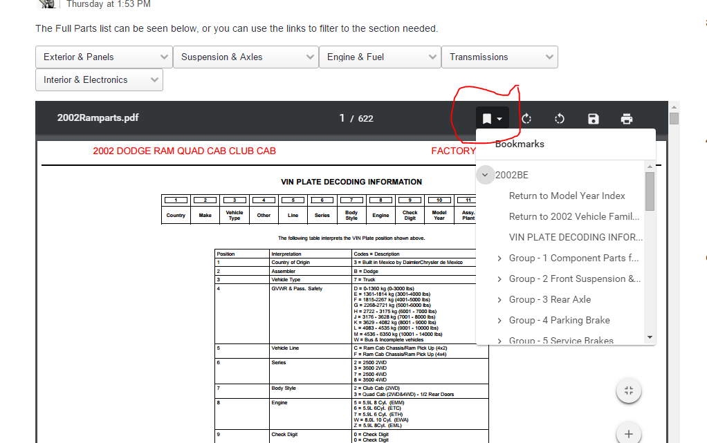Zoom in with the plus button
The height and width of the screenshot is (443, 707).
pos(629,433)
